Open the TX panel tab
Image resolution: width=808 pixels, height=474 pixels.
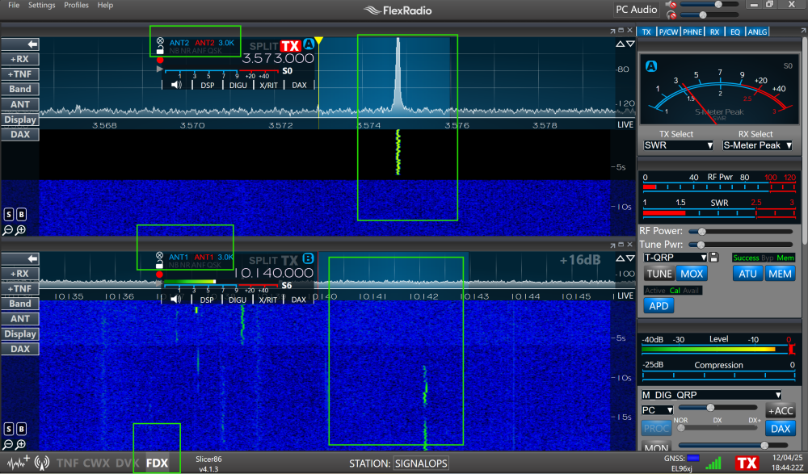pyautogui.click(x=646, y=32)
